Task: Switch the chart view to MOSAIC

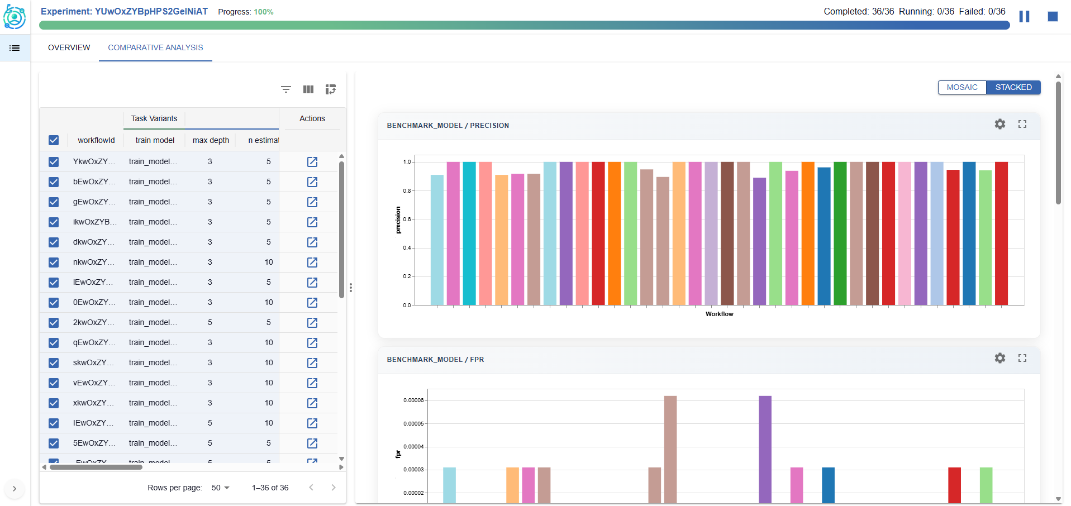Action: pyautogui.click(x=962, y=87)
